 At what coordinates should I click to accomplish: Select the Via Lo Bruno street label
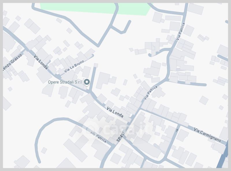(74, 66)
